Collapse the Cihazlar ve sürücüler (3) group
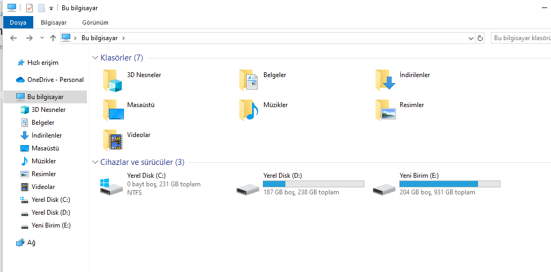The height and width of the screenshot is (272, 551). [x=95, y=162]
